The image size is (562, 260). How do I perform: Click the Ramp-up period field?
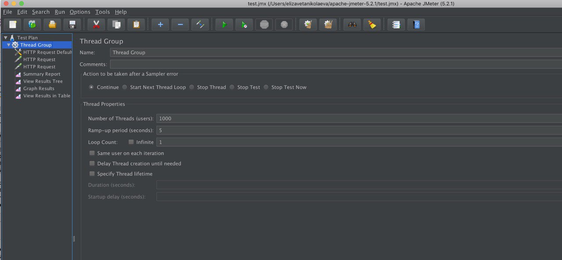click(x=359, y=130)
